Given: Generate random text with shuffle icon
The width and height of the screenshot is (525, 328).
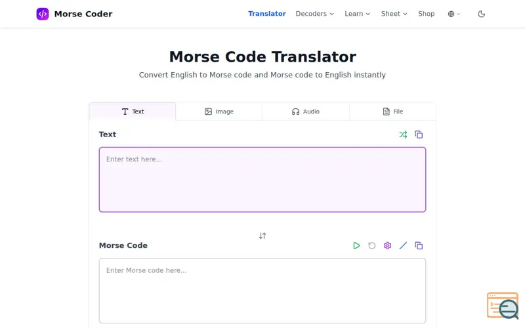Looking at the screenshot, I should pyautogui.click(x=403, y=134).
